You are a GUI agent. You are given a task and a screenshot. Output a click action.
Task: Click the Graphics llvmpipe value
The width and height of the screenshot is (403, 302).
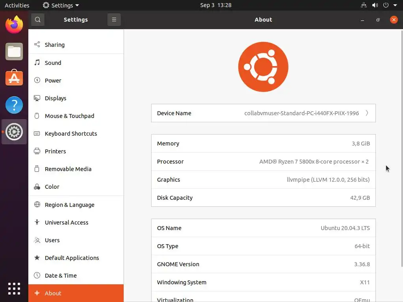[x=328, y=179]
